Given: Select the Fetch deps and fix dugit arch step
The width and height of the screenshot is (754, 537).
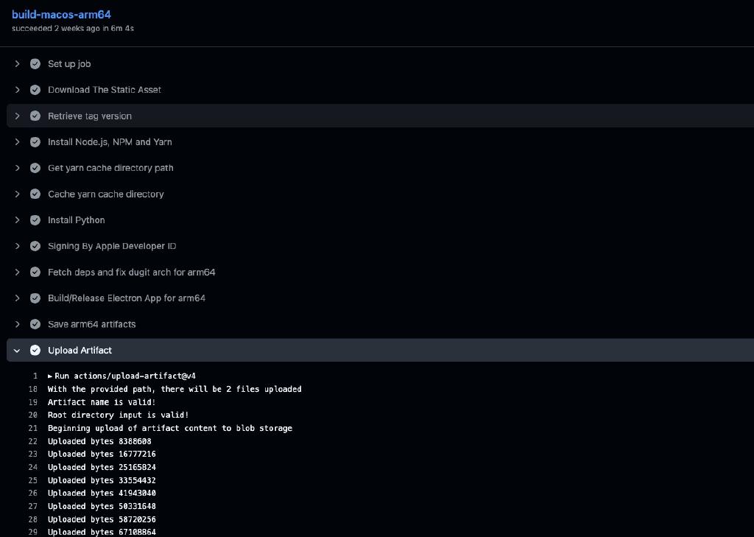Looking at the screenshot, I should point(131,272).
